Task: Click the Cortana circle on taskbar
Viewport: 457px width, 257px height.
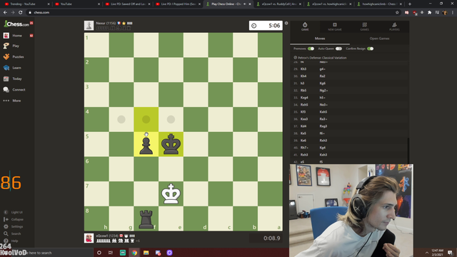Action: pyautogui.click(x=99, y=253)
